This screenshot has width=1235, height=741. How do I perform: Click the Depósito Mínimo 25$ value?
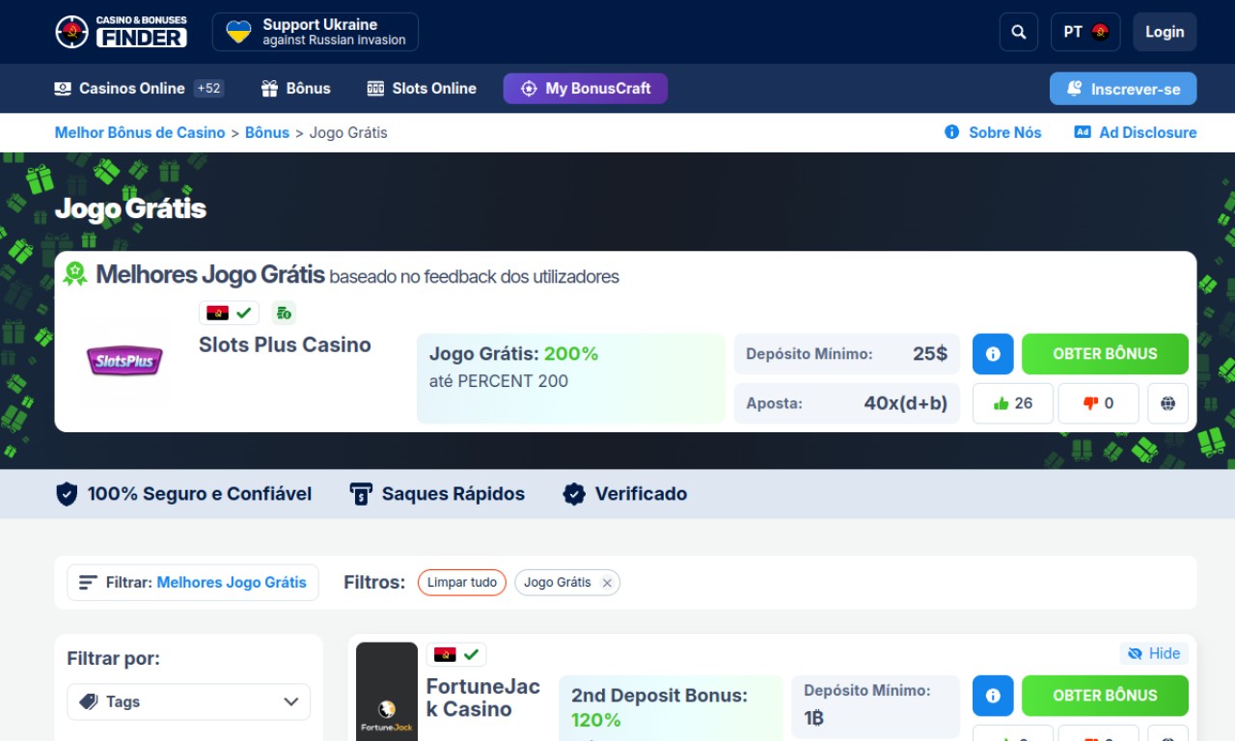[930, 354]
